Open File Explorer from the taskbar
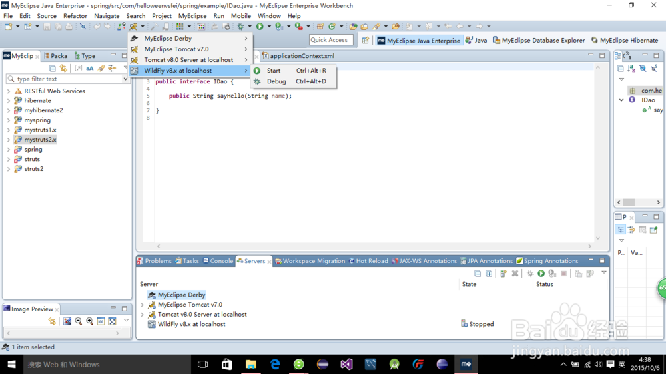Screen dimensions: 666x374 click(x=250, y=364)
